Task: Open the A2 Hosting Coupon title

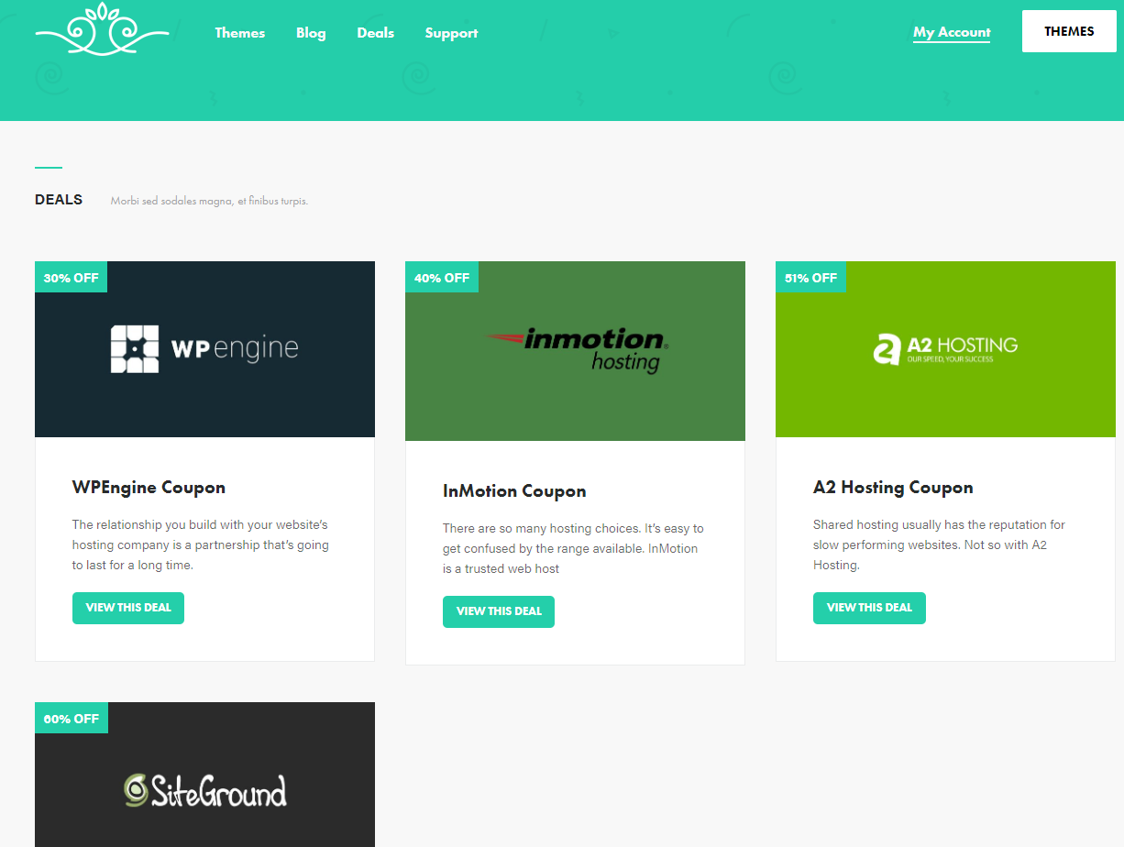Action: (893, 488)
